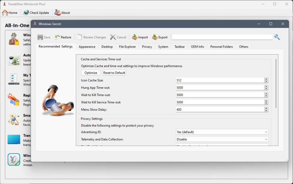Click the Hung App Time-out field

220,88
